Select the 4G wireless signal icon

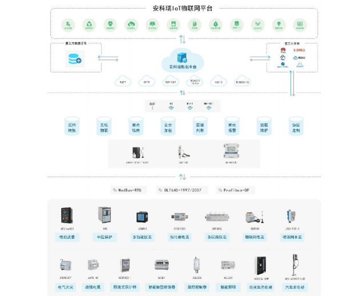(170, 107)
